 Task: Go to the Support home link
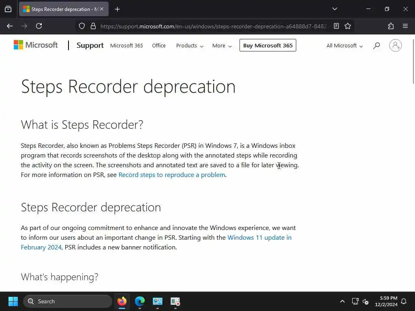tap(90, 45)
